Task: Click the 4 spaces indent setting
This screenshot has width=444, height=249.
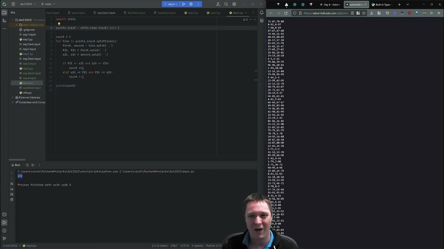Action: click(x=197, y=246)
